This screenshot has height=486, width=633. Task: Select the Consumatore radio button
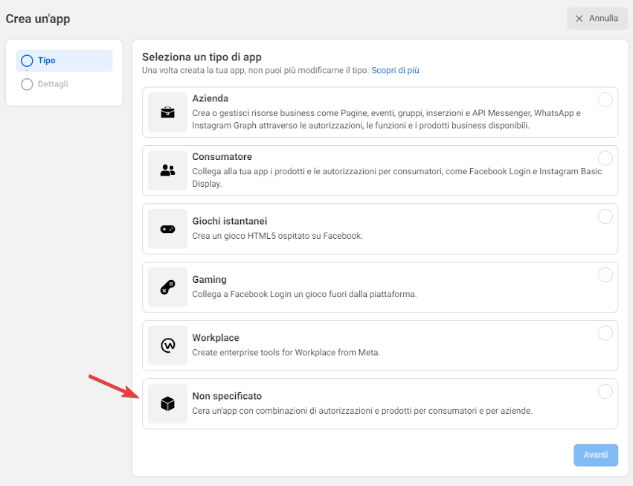(605, 158)
